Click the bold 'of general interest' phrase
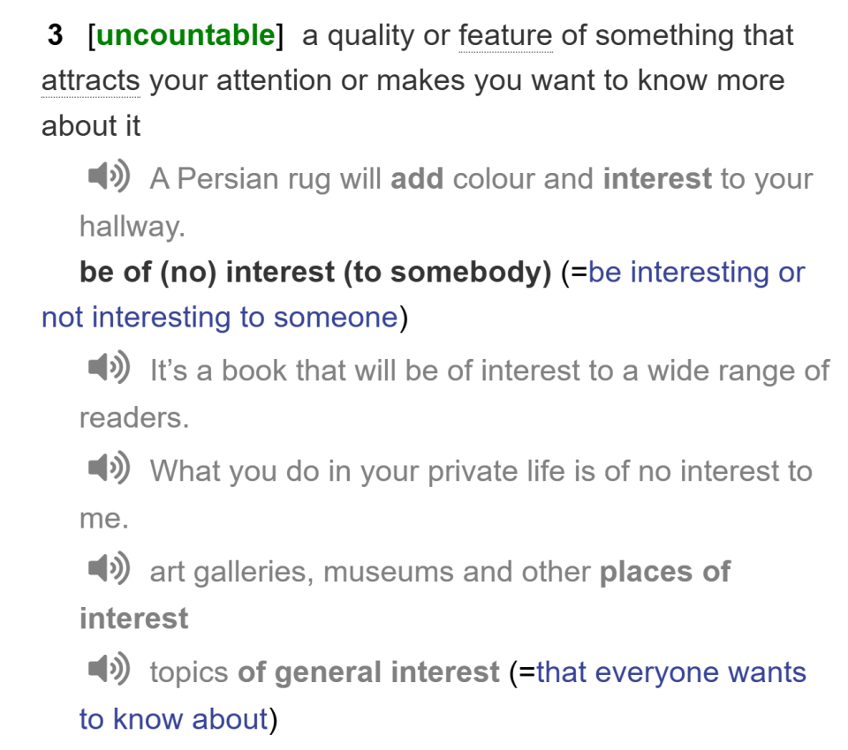This screenshot has width=848, height=750. 368,672
